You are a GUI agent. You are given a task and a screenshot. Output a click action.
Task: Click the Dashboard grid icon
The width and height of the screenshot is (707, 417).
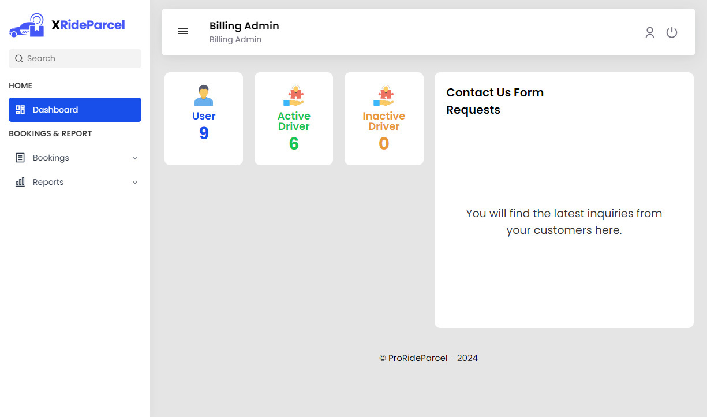(x=20, y=110)
